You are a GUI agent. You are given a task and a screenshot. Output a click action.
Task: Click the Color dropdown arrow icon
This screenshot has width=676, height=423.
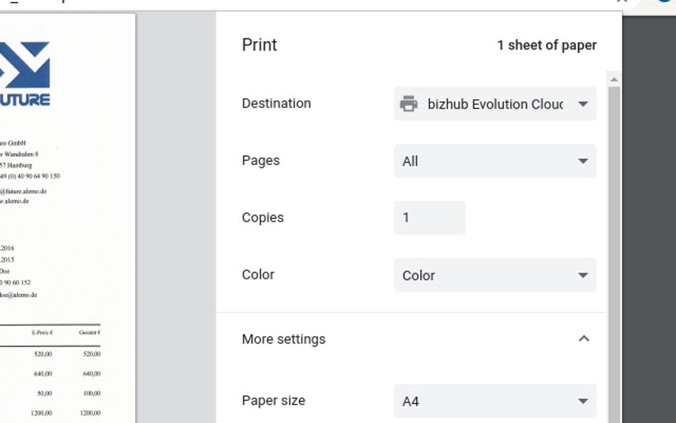(x=583, y=275)
